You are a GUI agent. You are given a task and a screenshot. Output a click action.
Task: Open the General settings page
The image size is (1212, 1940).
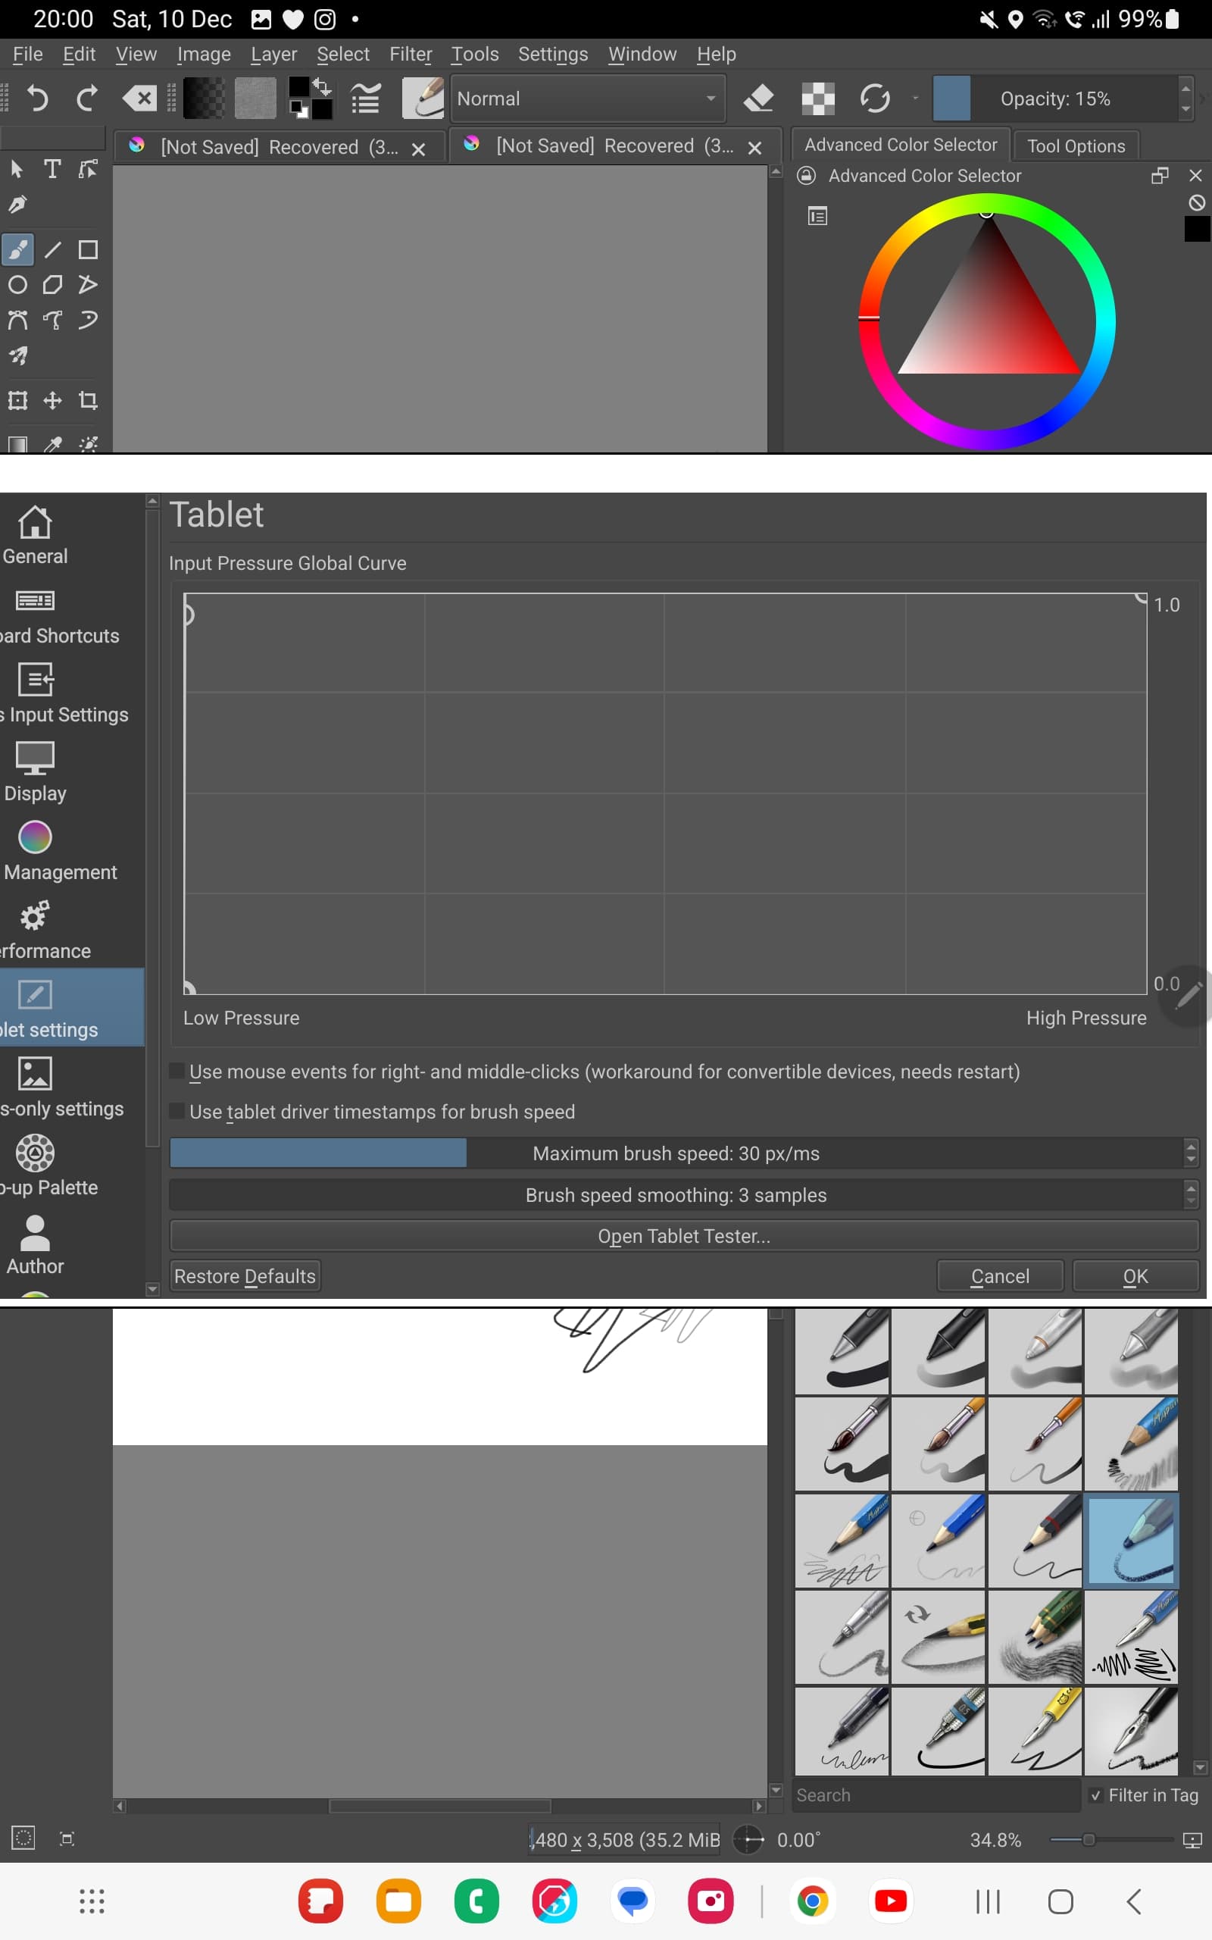[x=36, y=536]
